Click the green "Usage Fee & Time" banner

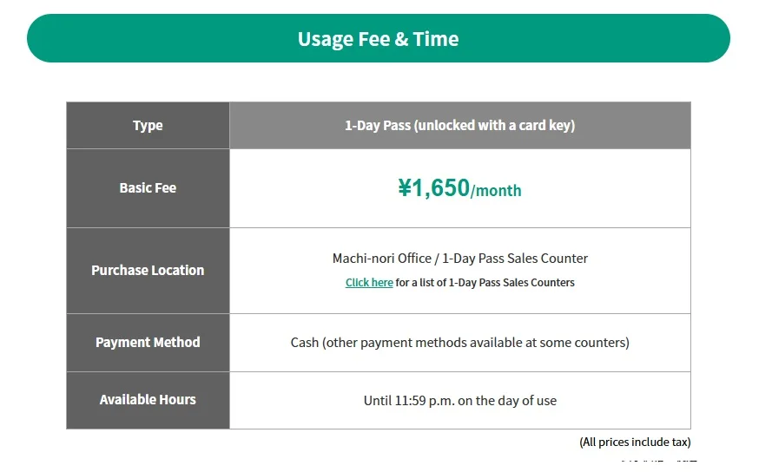[x=378, y=39]
